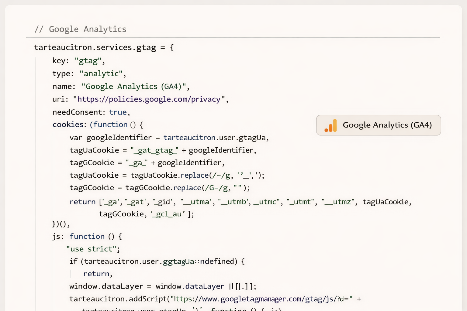Click the "analytic" type string value
Image resolution: width=467 pixels, height=311 pixels.
point(101,73)
